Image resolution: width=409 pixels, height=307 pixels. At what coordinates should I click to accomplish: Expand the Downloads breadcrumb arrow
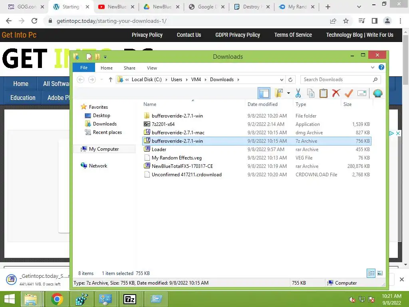(x=238, y=80)
